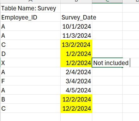Image resolution: width=139 pixels, height=121 pixels.
Task: Select the 'Table Name: Survey' cell
Action: (30, 8)
